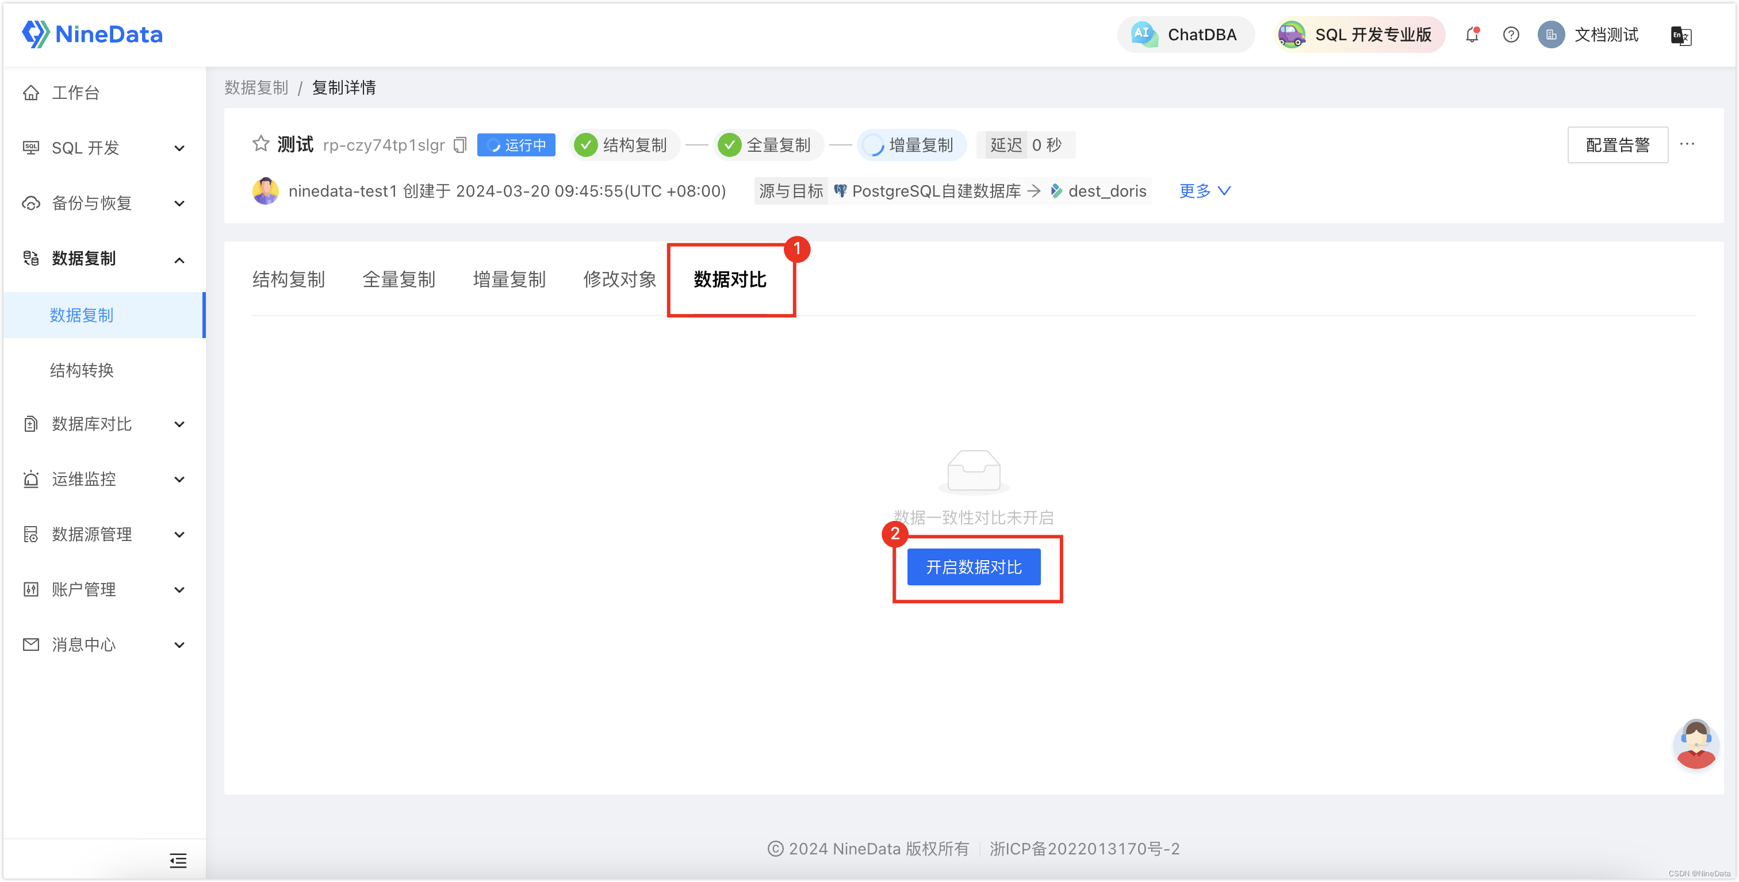Collapse the left navigation sidebar
Image resolution: width=1739 pixels, height=882 pixels.
178,860
